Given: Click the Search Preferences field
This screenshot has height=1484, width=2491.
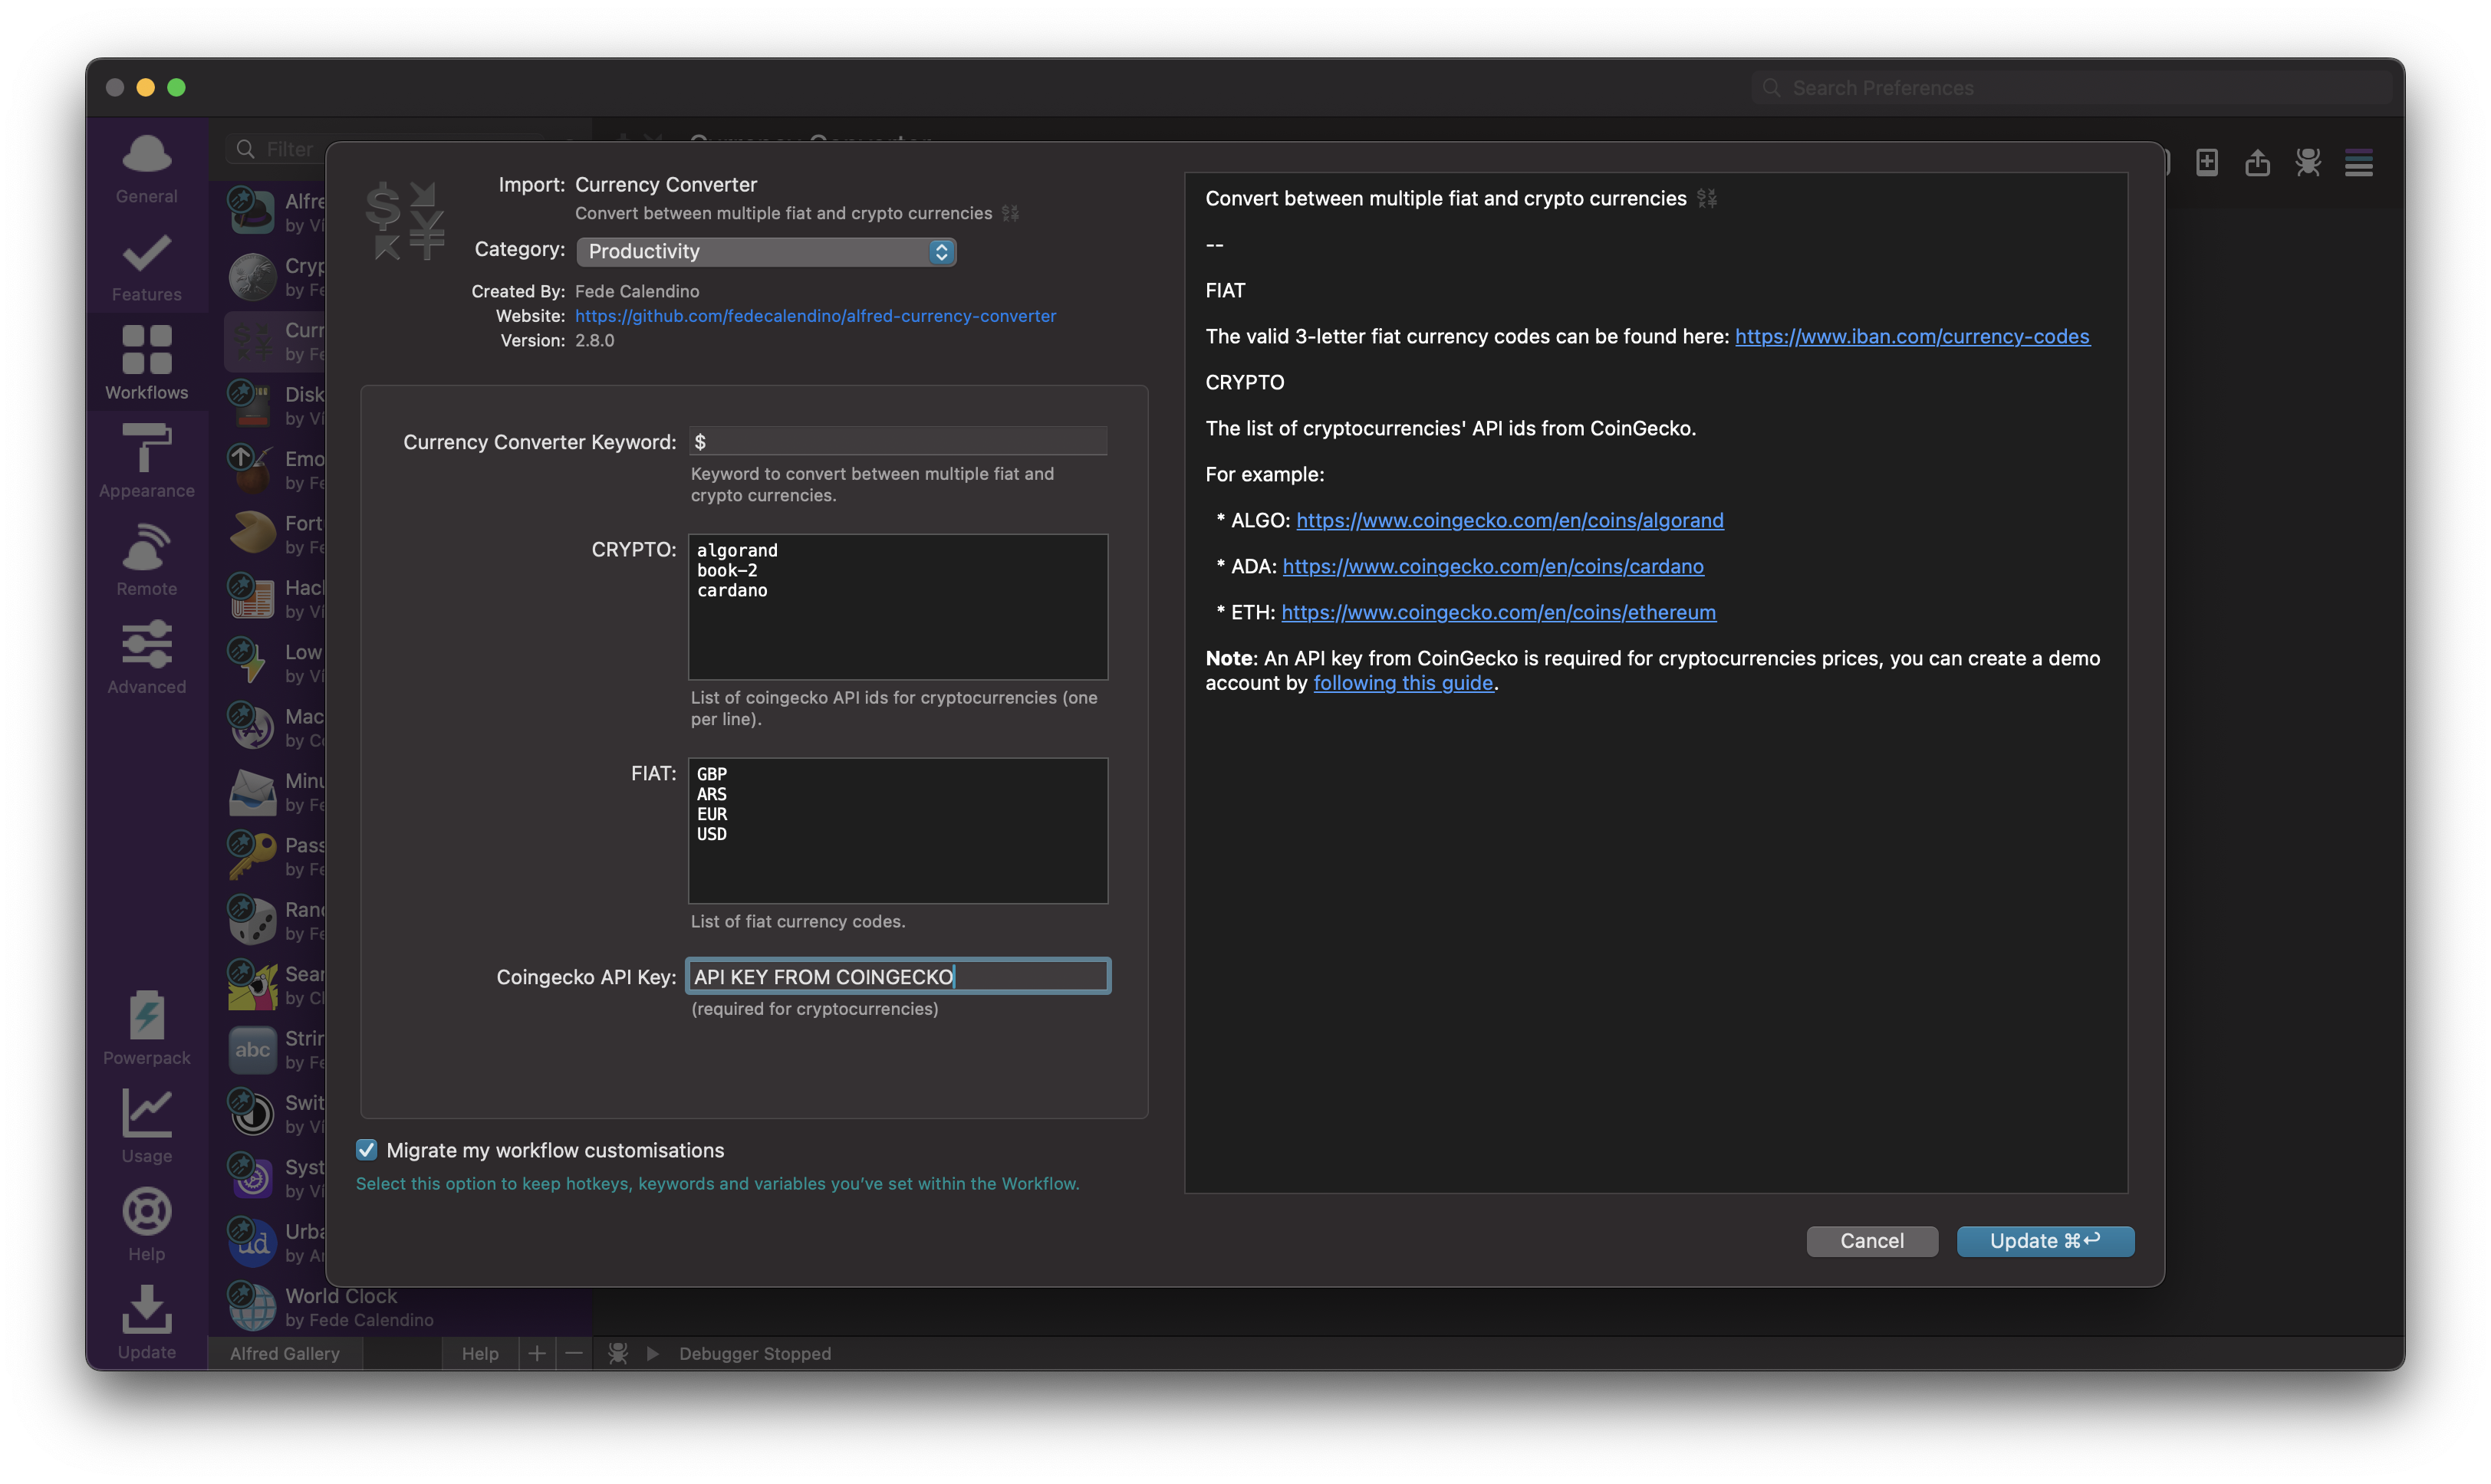Looking at the screenshot, I should click(2071, 88).
